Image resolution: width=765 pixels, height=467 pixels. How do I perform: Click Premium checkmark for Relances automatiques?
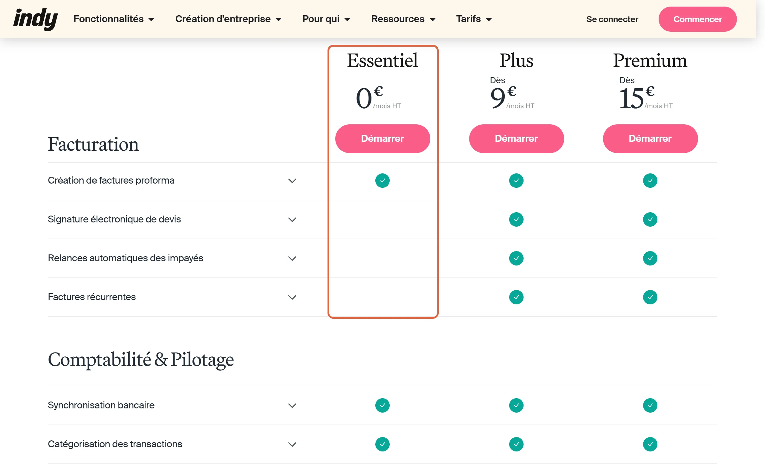click(x=650, y=258)
